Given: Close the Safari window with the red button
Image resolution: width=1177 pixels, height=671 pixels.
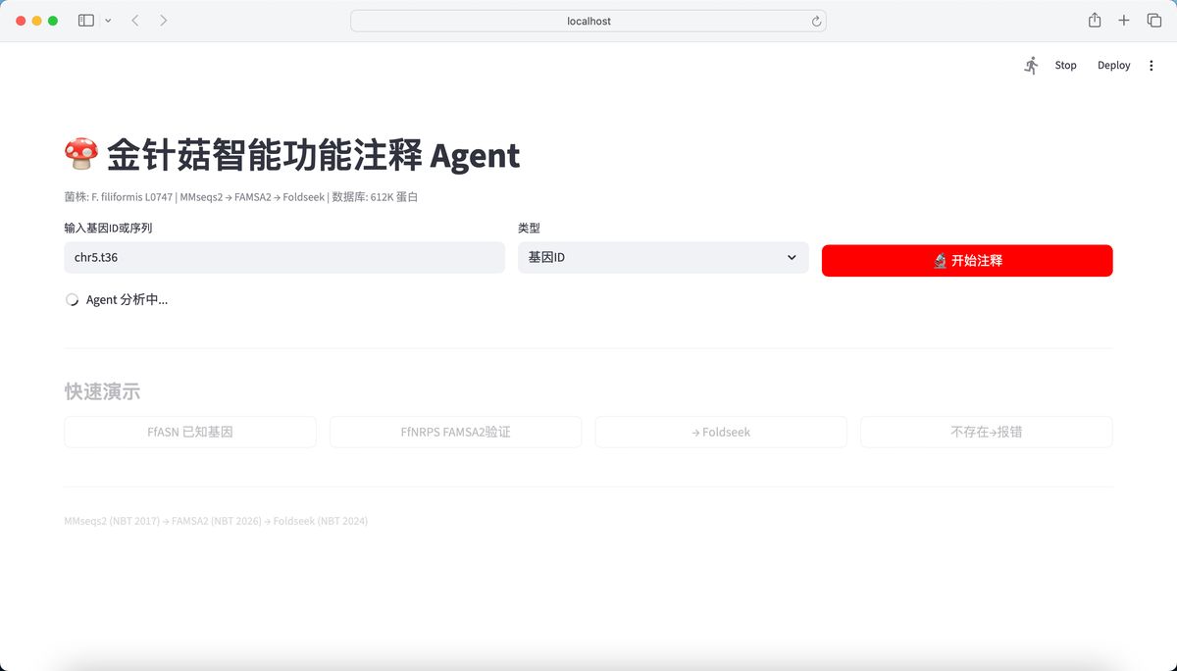Looking at the screenshot, I should [21, 21].
